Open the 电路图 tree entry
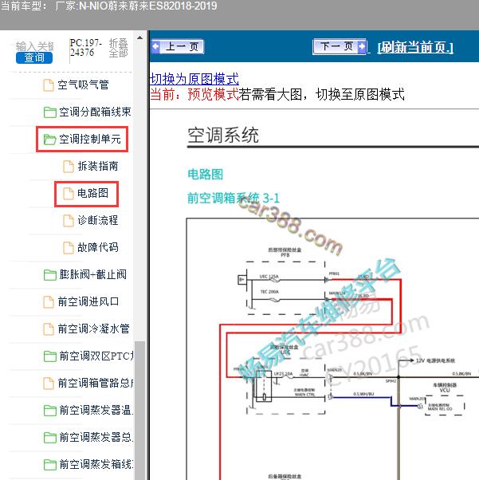 pos(92,193)
